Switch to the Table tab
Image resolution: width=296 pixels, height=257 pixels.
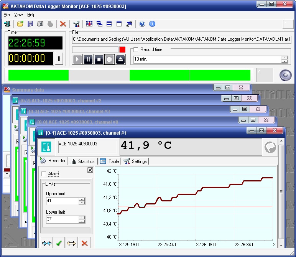(x=110, y=161)
